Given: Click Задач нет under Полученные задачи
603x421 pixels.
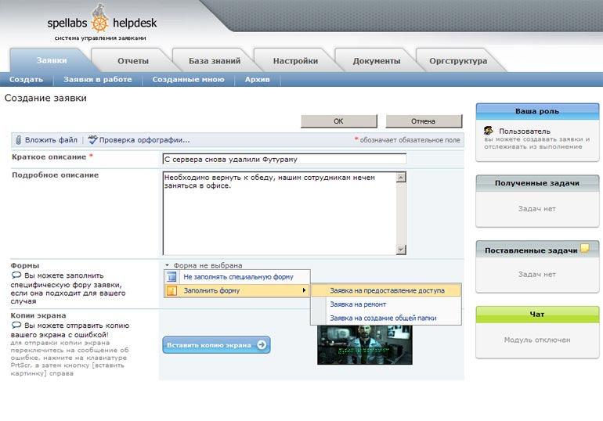Looking at the screenshot, I should pos(537,209).
